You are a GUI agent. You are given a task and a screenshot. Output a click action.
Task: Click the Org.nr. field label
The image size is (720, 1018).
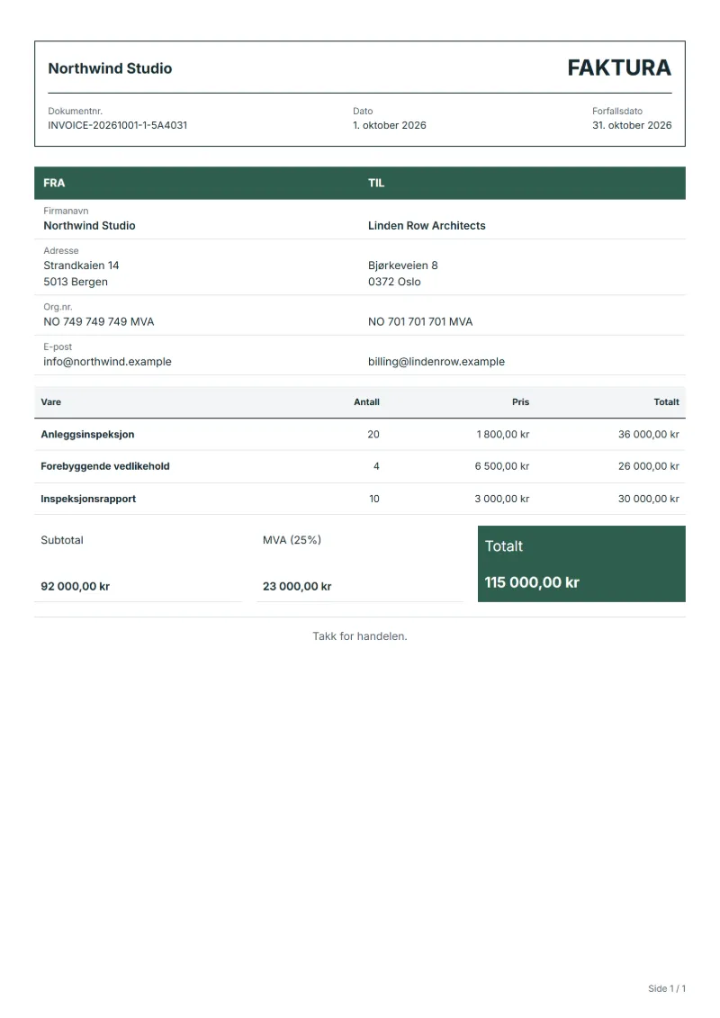tap(58, 306)
